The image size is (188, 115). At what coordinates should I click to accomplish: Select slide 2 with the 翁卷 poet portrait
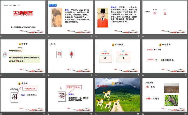(x=70, y=17)
